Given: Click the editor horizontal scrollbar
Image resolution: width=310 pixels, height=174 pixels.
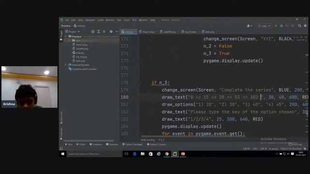Looking at the screenshot, I should click(x=193, y=136).
